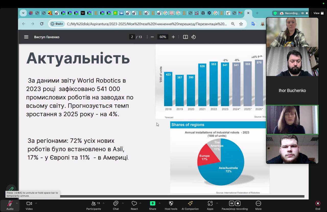Go back in the browser
Image resolution: width=327 pixels, height=212 pixels.
[x=24, y=24]
